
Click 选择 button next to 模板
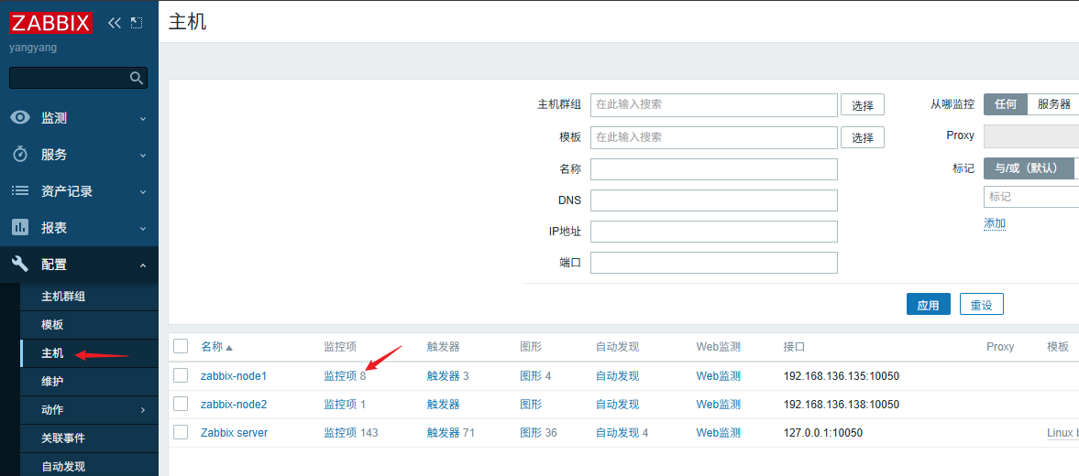[863, 137]
